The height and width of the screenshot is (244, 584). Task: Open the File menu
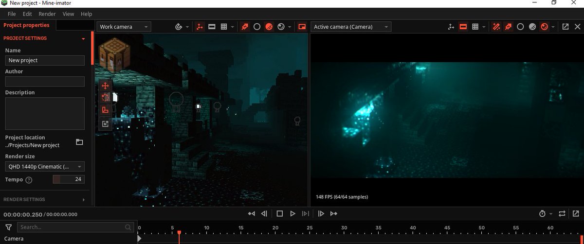12,14
